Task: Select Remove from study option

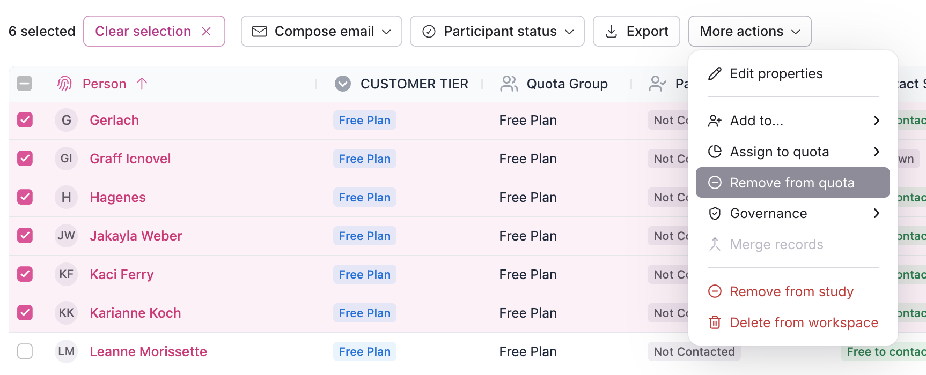Action: [x=791, y=291]
